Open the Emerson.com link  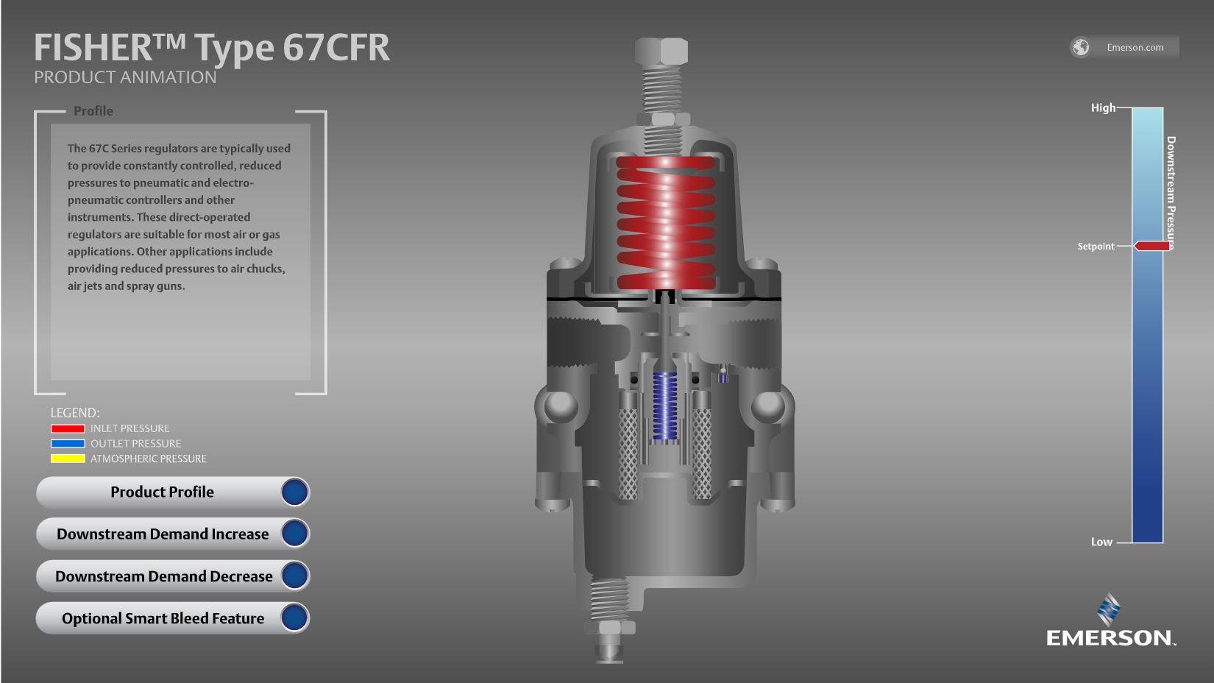tap(1135, 48)
